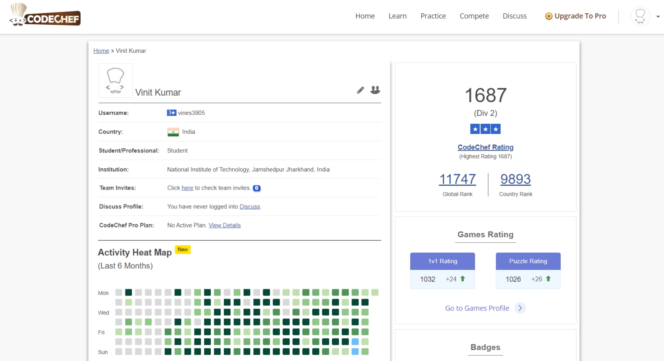The height and width of the screenshot is (361, 664).
Task: Check team invites via 'here' link
Action: coord(187,188)
